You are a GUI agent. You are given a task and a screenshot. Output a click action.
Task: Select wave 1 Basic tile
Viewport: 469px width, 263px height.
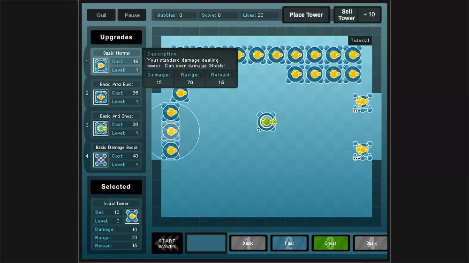248,243
